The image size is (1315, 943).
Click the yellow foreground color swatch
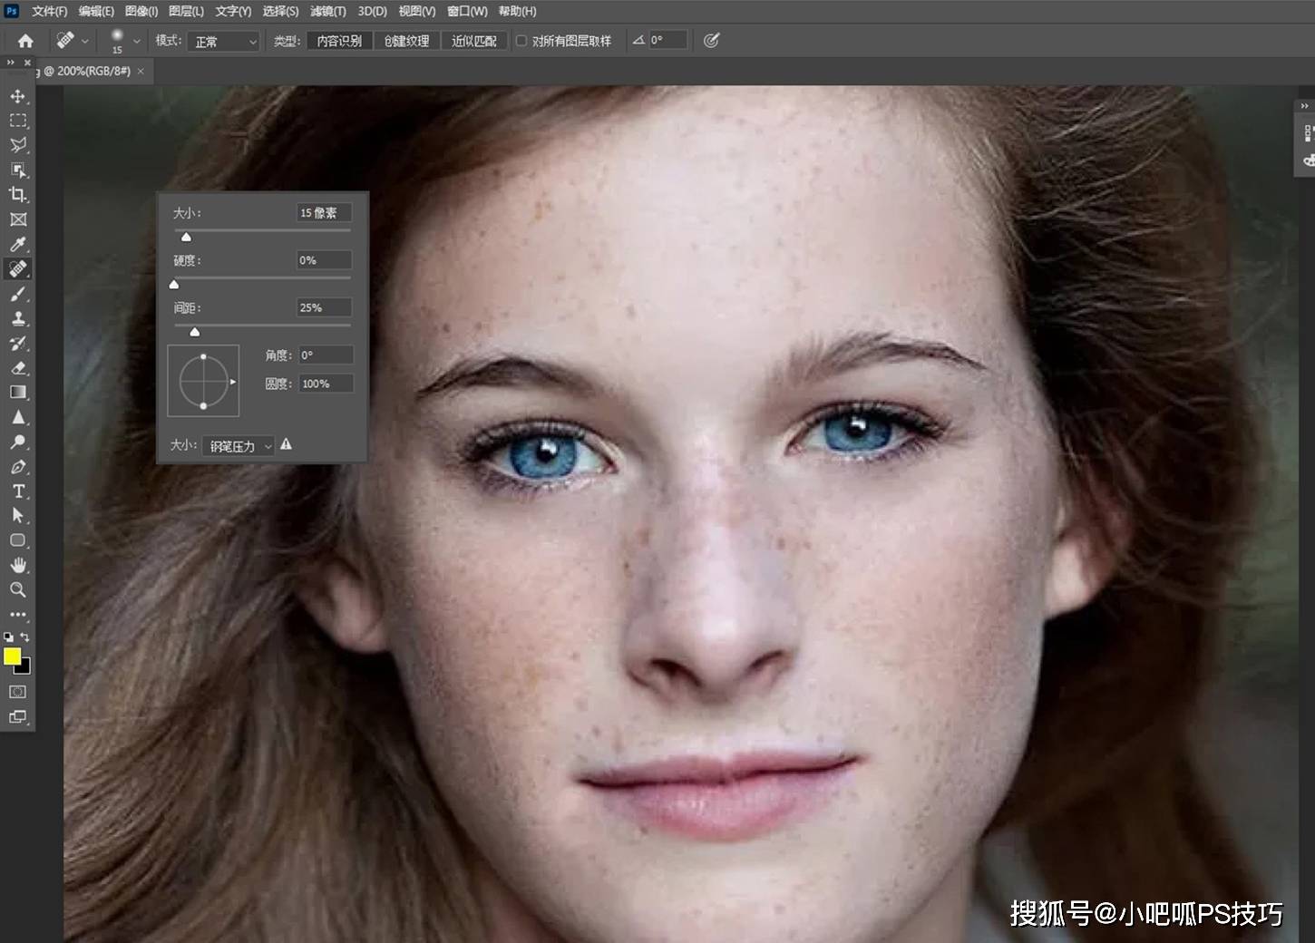(12, 656)
